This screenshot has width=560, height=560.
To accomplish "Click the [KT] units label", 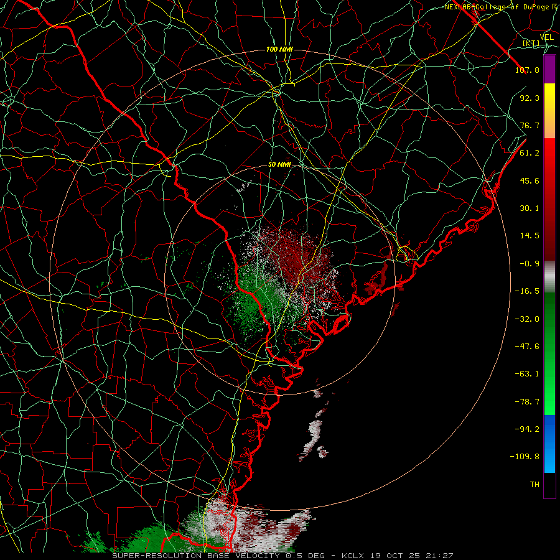I will [531, 43].
